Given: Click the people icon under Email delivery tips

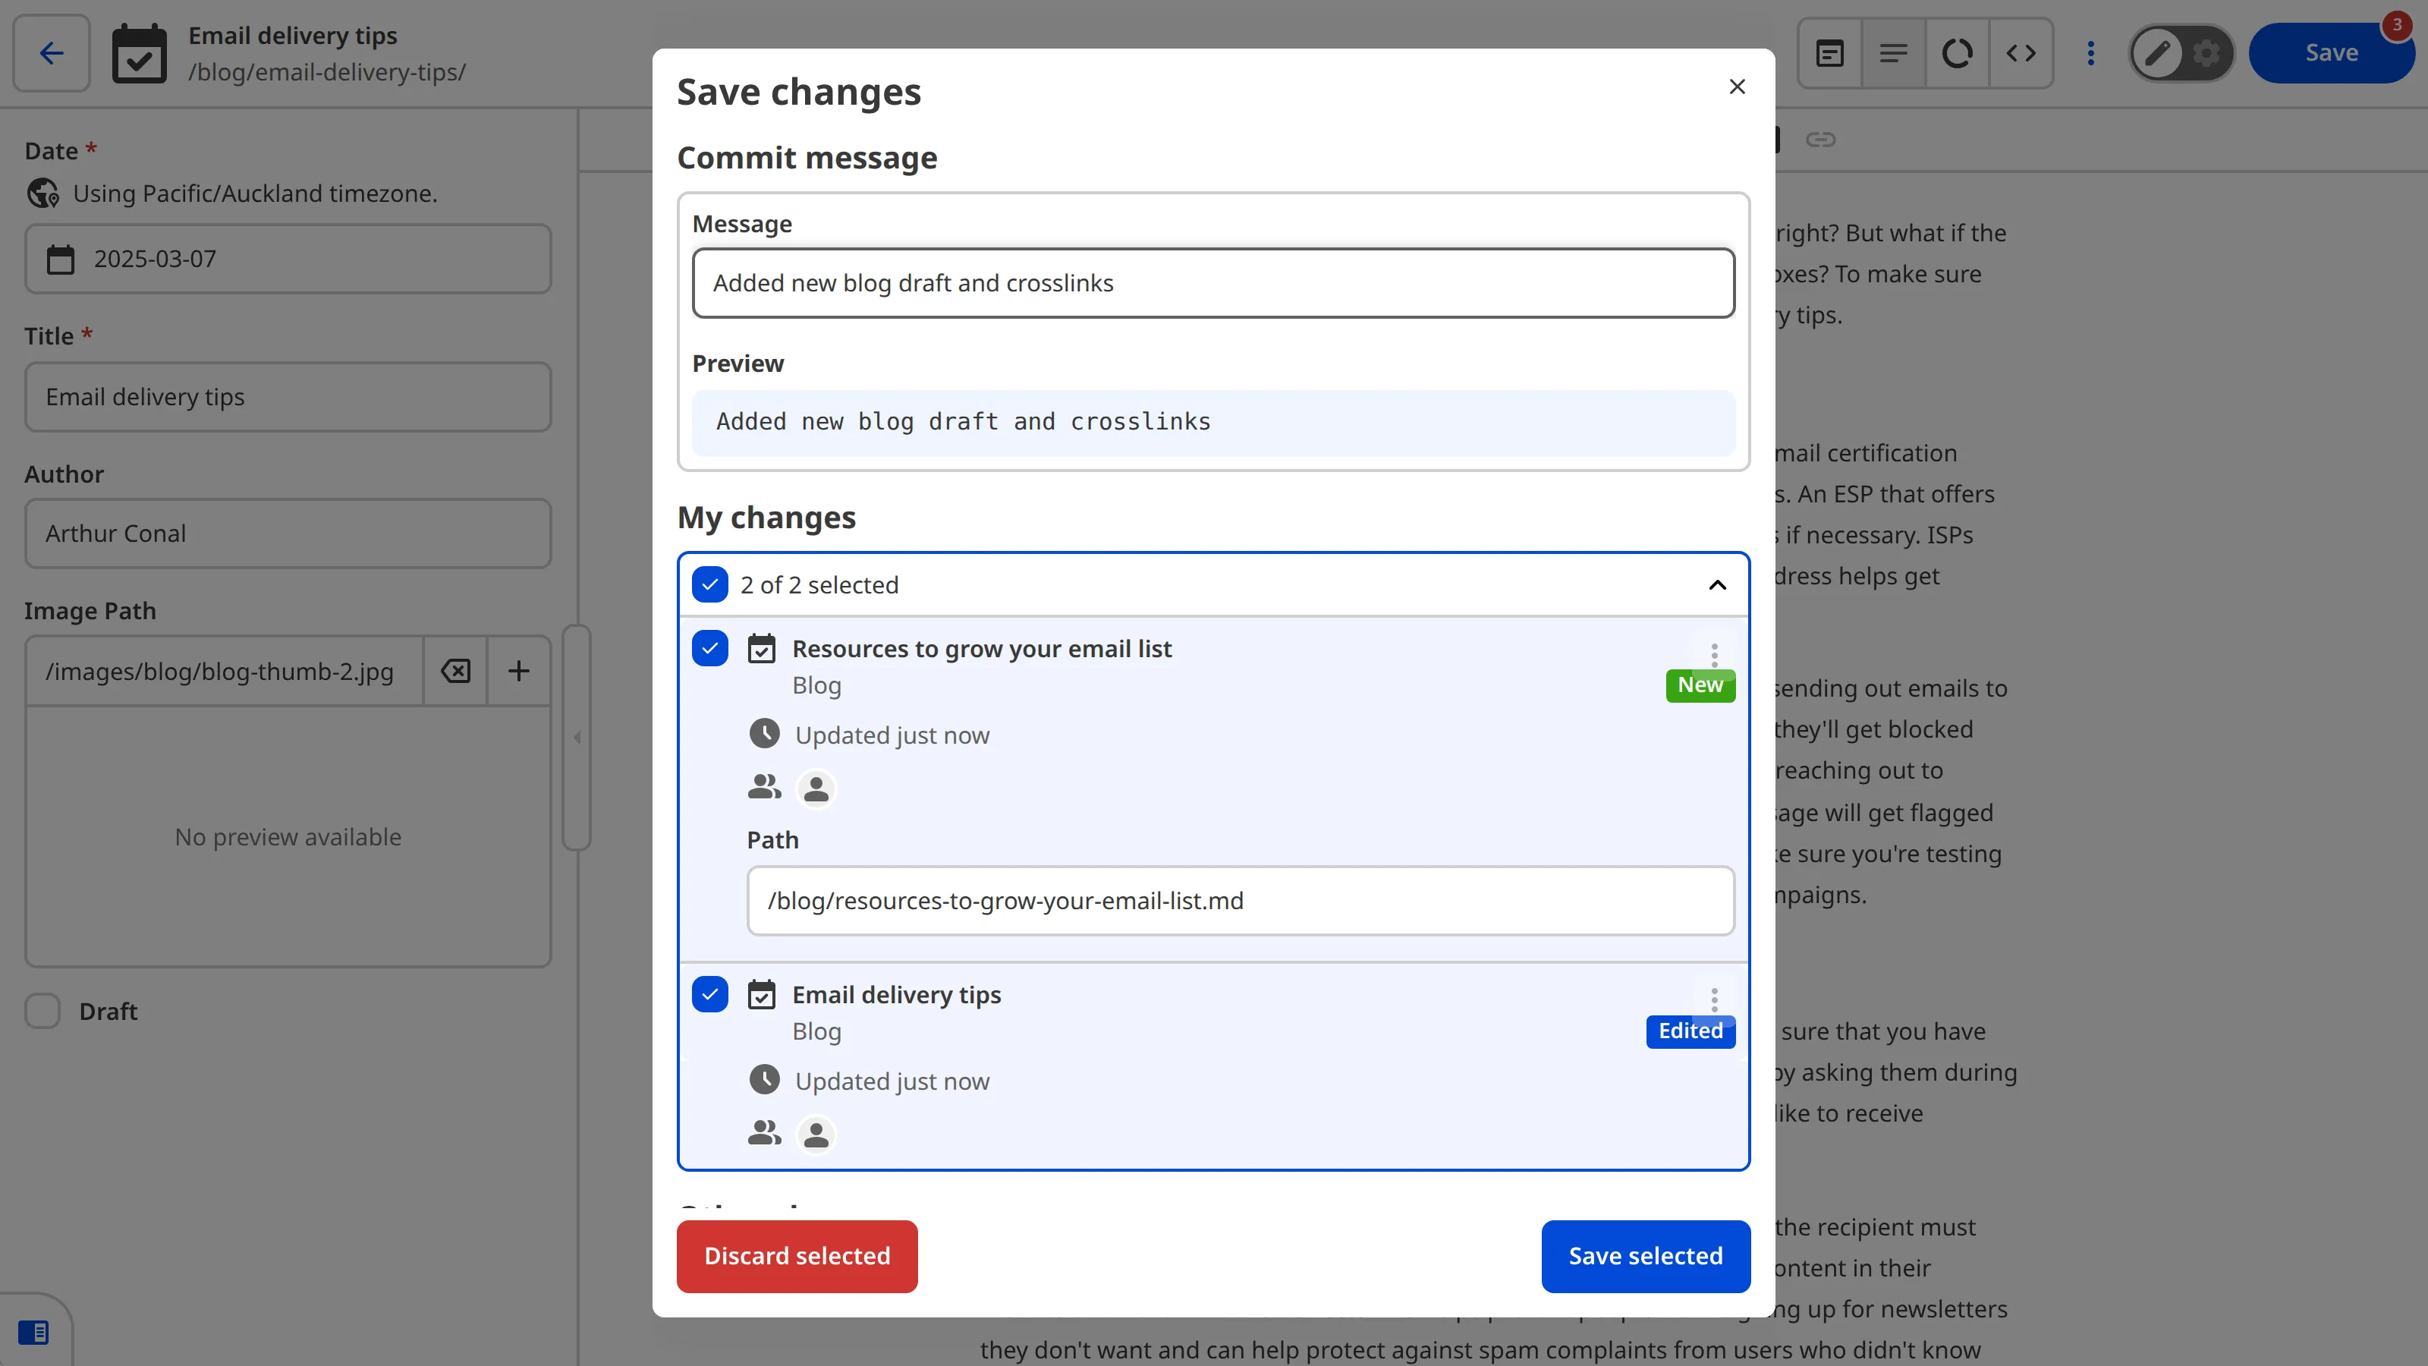Looking at the screenshot, I should coord(764,1132).
